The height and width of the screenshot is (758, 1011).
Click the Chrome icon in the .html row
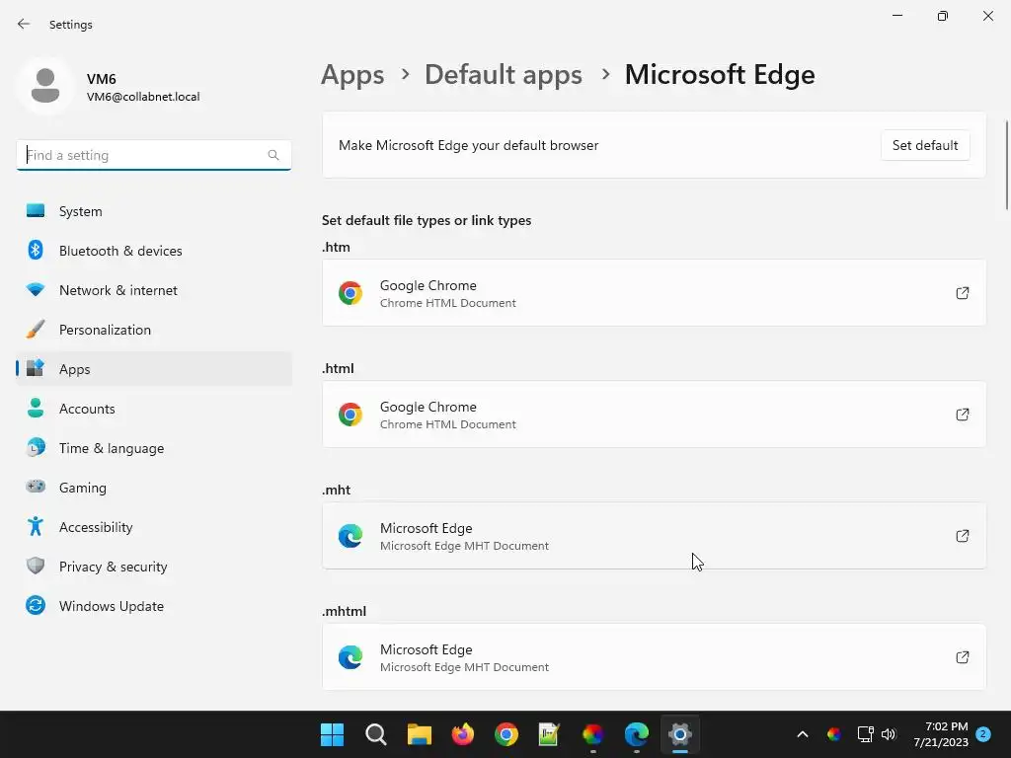click(350, 415)
